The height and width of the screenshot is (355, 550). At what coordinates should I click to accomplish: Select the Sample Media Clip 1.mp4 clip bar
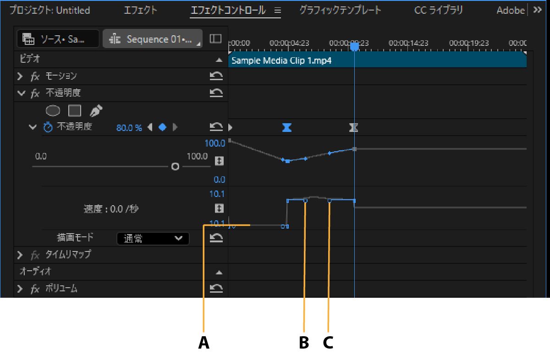click(x=377, y=60)
